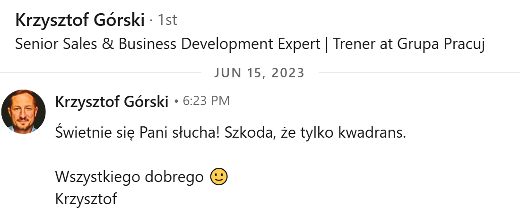520x215 pixels.
Task: Click the word 'kwadrans' in the message
Action: coord(372,133)
